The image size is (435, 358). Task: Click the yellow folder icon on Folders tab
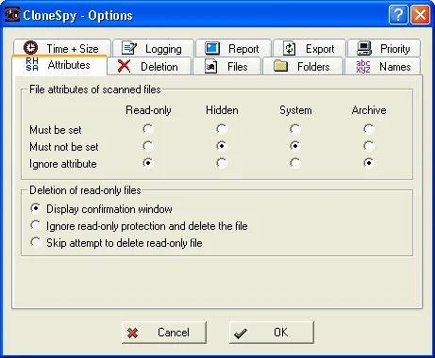pyautogui.click(x=280, y=66)
